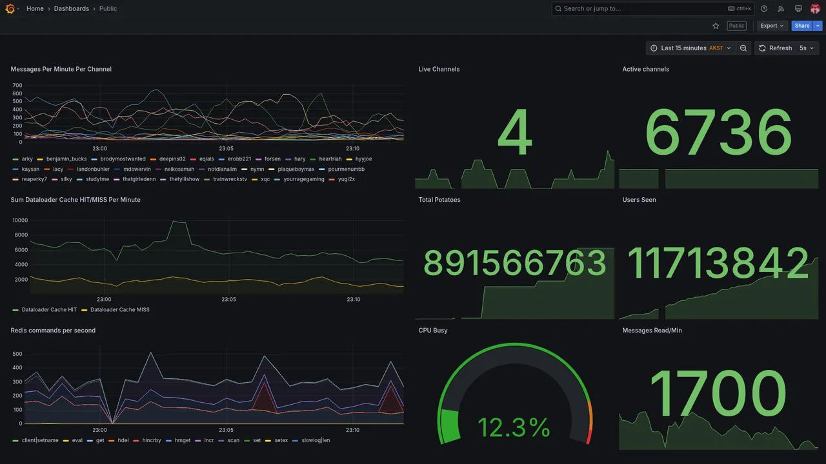
Task: Click the color swatch beside hmget
Action: point(169,440)
